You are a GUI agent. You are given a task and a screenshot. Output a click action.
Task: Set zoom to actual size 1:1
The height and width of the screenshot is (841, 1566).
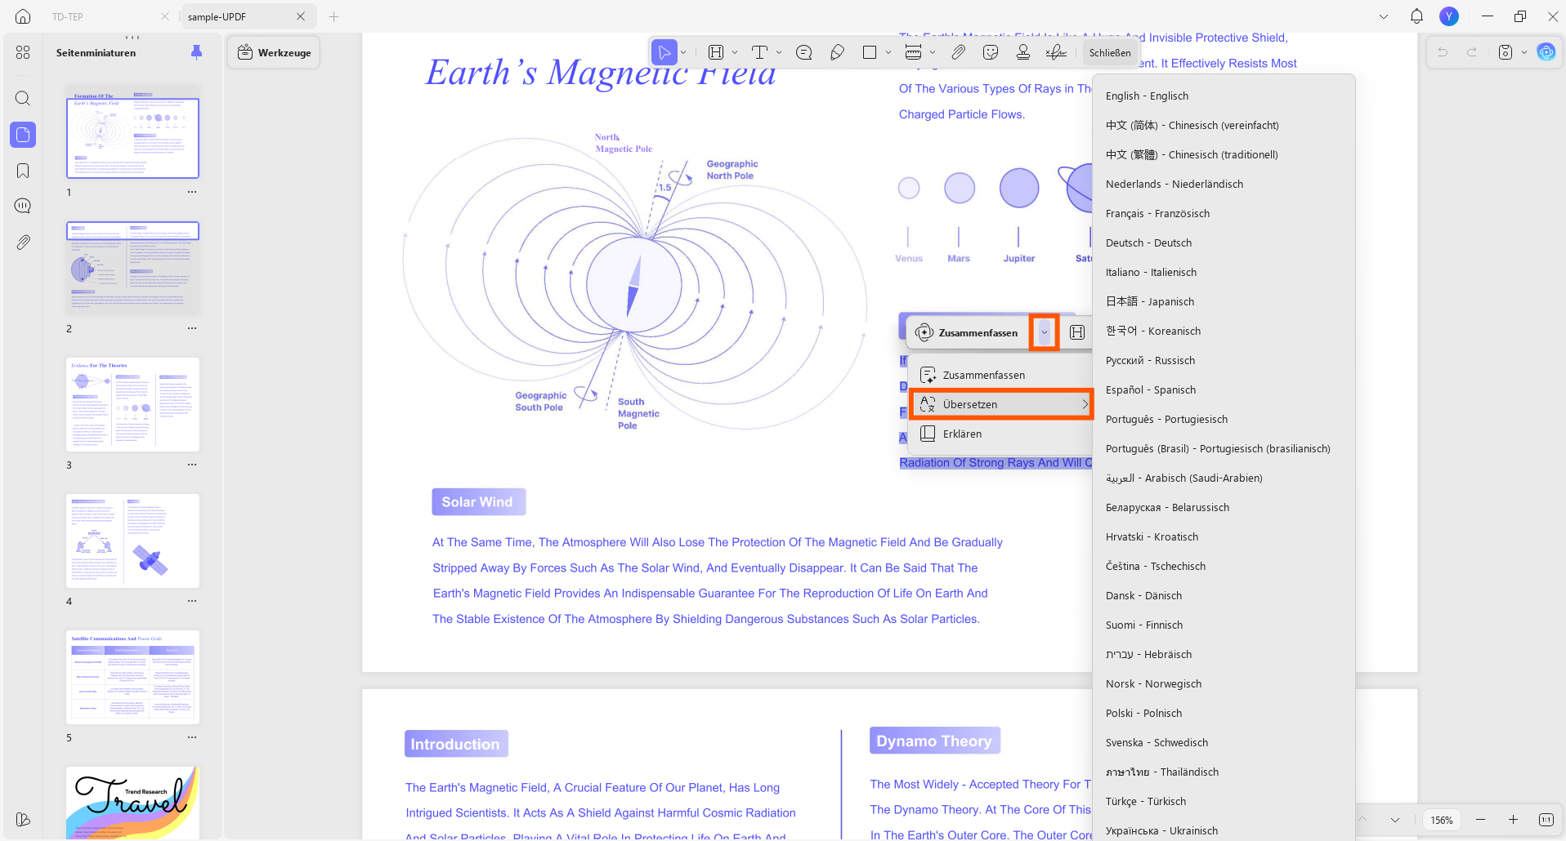[x=1546, y=820]
